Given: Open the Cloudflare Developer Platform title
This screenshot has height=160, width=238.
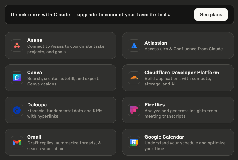Looking at the screenshot, I should [x=182, y=73].
